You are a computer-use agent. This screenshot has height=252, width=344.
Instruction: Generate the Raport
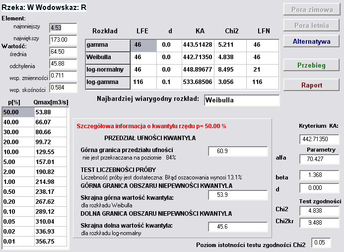[x=312, y=85]
